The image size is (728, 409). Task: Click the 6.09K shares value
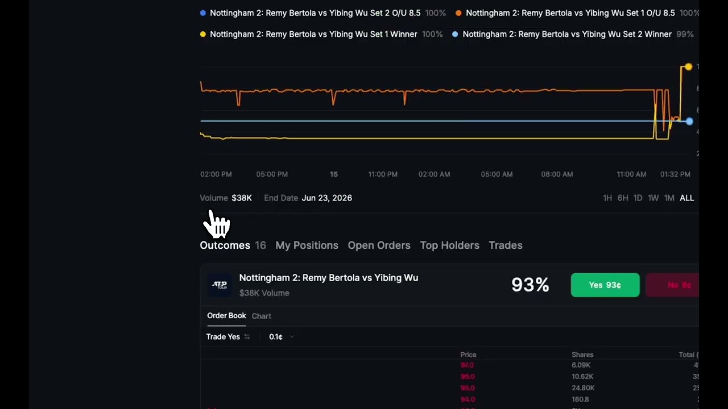coord(581,365)
